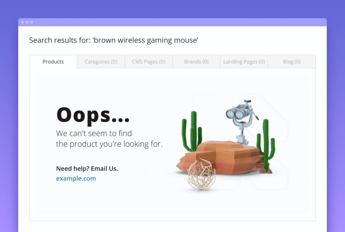Click the 'Search results for' title text
The image size is (345, 232).
pyautogui.click(x=114, y=40)
